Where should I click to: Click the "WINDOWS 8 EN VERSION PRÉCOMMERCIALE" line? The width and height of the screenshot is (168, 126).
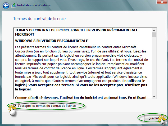point(51,41)
